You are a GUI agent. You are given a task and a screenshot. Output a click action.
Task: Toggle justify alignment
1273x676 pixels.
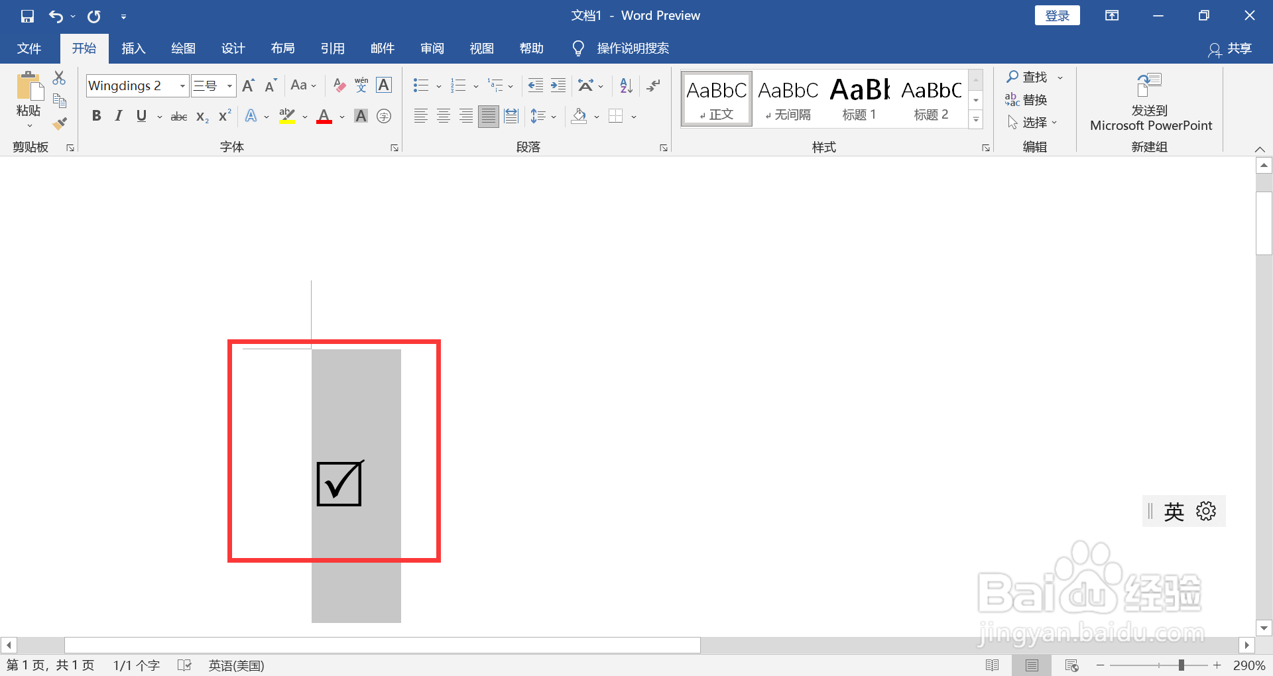tap(489, 117)
